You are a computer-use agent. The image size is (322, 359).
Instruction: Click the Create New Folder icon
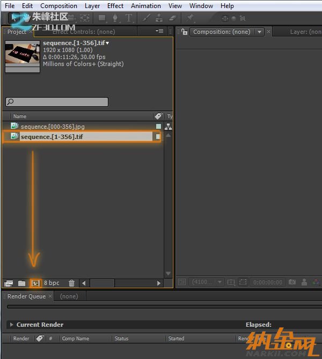pyautogui.click(x=22, y=283)
